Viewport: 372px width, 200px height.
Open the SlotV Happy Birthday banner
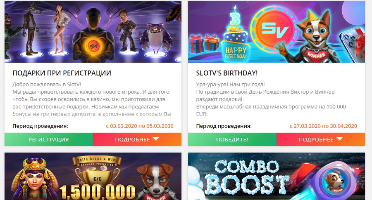pyautogui.click(x=277, y=32)
